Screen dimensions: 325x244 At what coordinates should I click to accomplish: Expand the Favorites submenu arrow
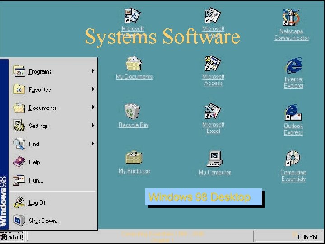coord(93,89)
